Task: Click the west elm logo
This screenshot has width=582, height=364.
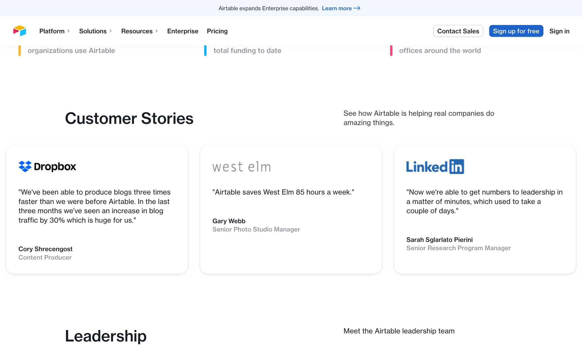Action: point(242,167)
